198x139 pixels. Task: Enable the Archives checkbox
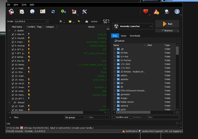131,117
